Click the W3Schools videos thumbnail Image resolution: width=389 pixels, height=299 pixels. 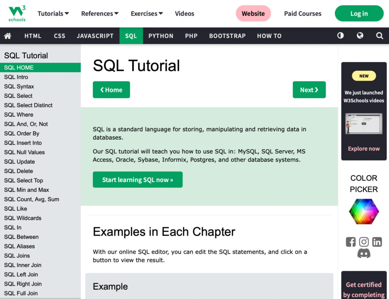pyautogui.click(x=364, y=123)
